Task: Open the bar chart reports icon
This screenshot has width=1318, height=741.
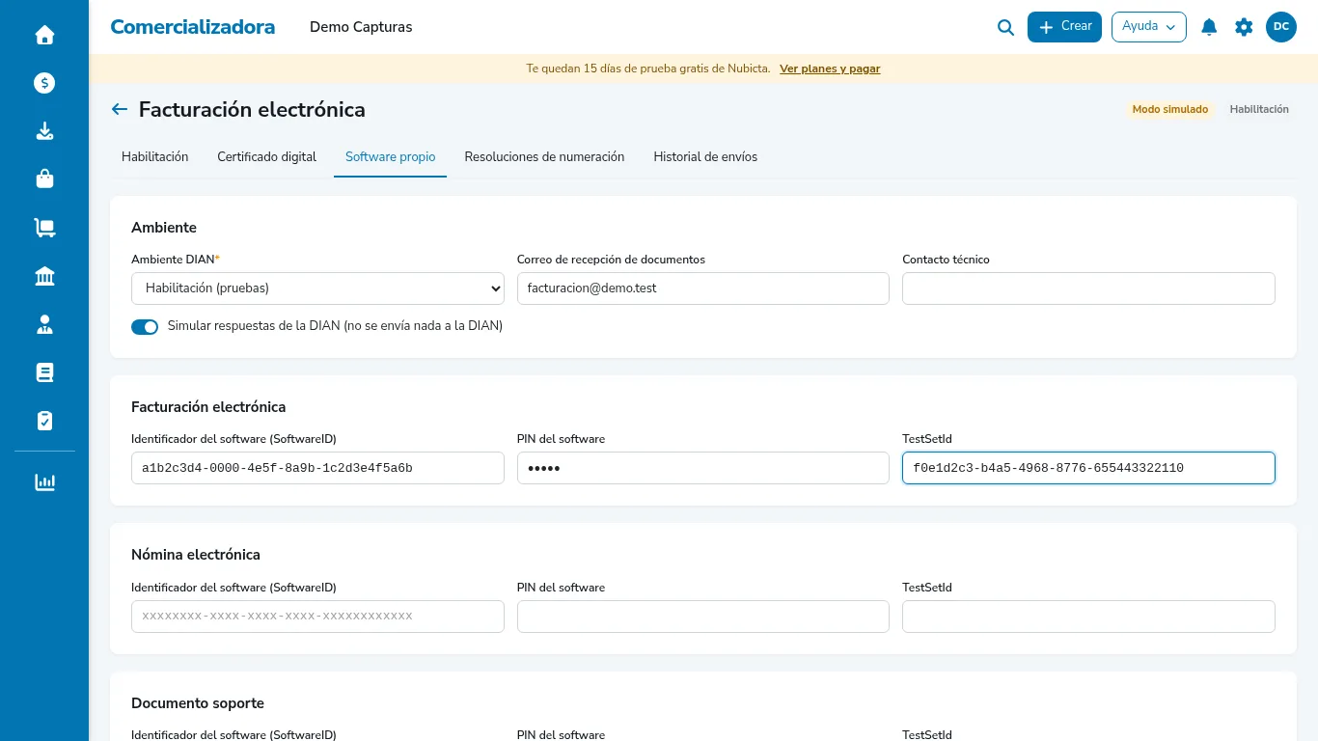Action: pos(44,482)
